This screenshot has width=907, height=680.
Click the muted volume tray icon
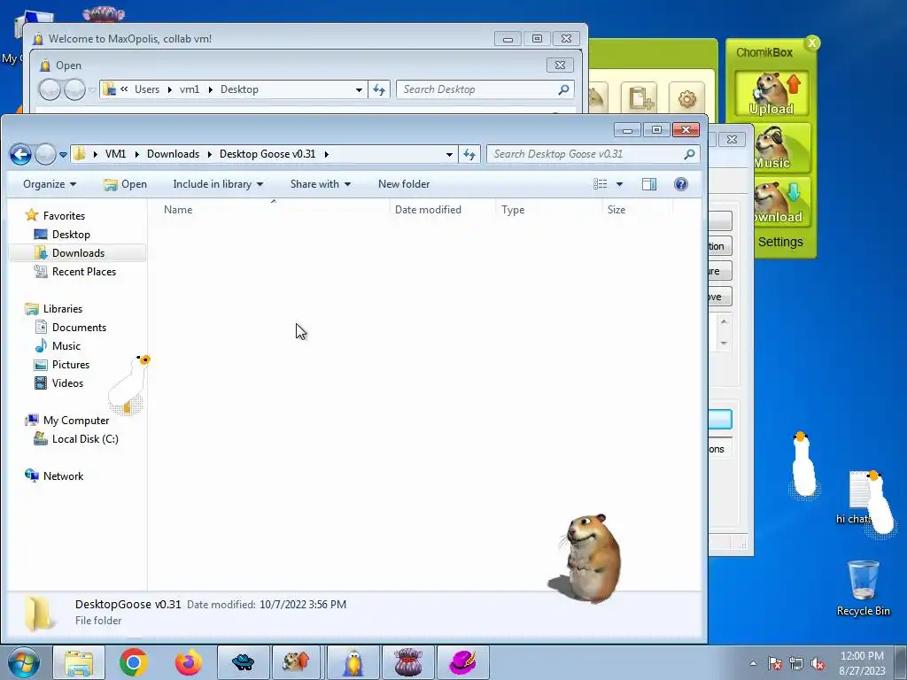(x=818, y=664)
